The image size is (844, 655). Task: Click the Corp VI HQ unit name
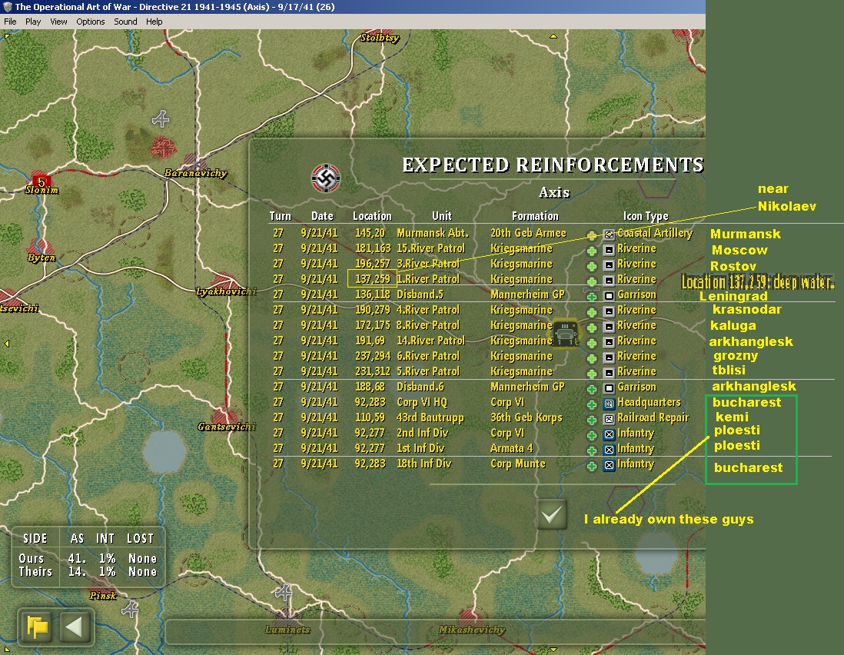[x=422, y=402]
